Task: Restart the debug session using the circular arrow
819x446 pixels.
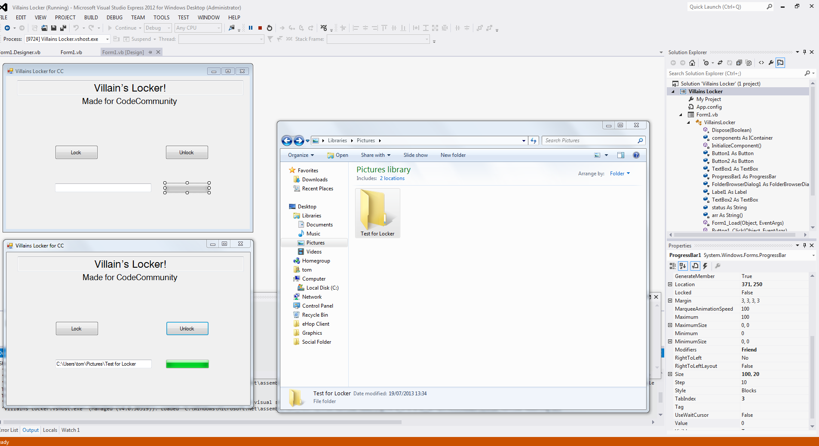Action: (270, 28)
